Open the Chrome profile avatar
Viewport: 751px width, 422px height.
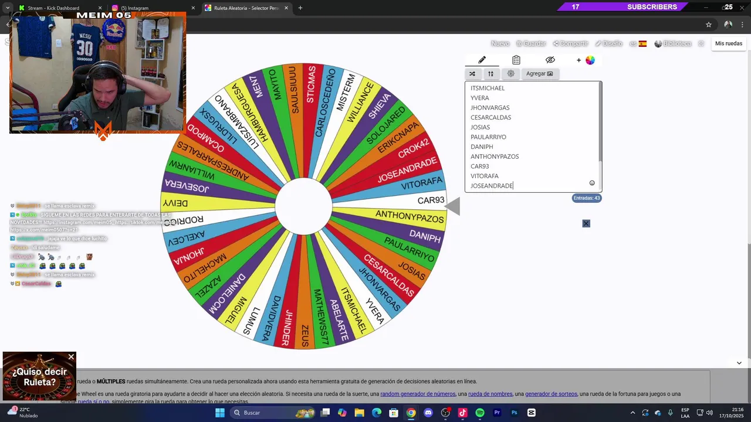coord(728,25)
